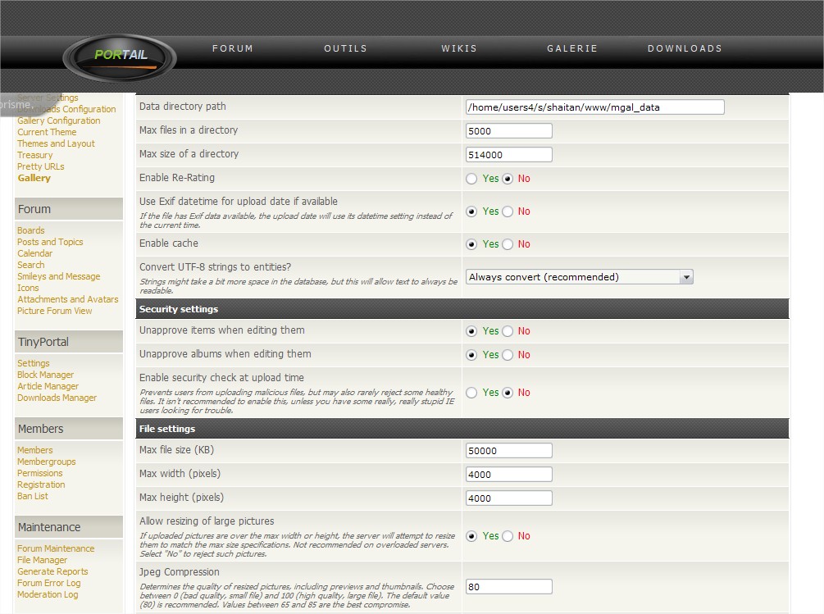Select No for Enable cache

[508, 244]
